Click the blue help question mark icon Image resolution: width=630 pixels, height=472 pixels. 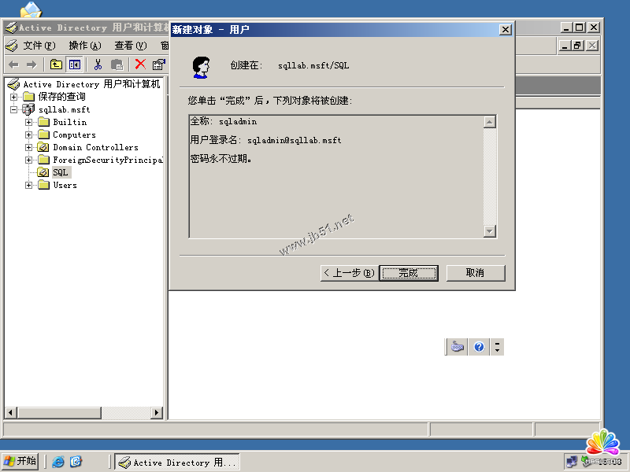click(x=479, y=347)
